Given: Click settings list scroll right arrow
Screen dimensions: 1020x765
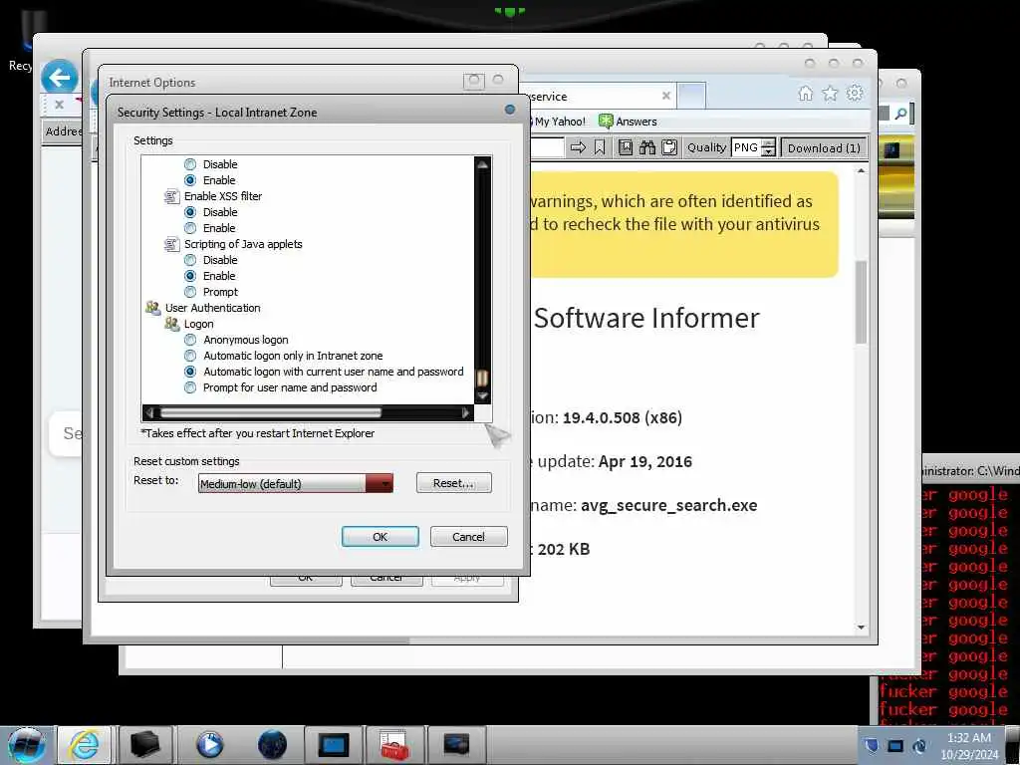Looking at the screenshot, I should pos(465,412).
